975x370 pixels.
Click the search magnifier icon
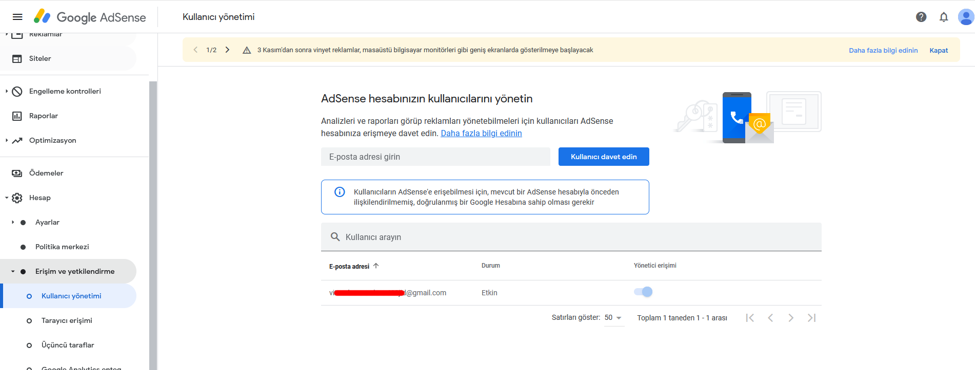335,237
